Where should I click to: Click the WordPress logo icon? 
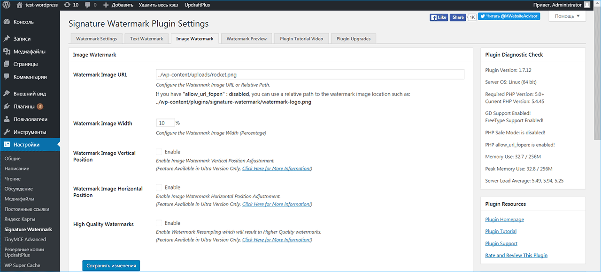point(7,5)
